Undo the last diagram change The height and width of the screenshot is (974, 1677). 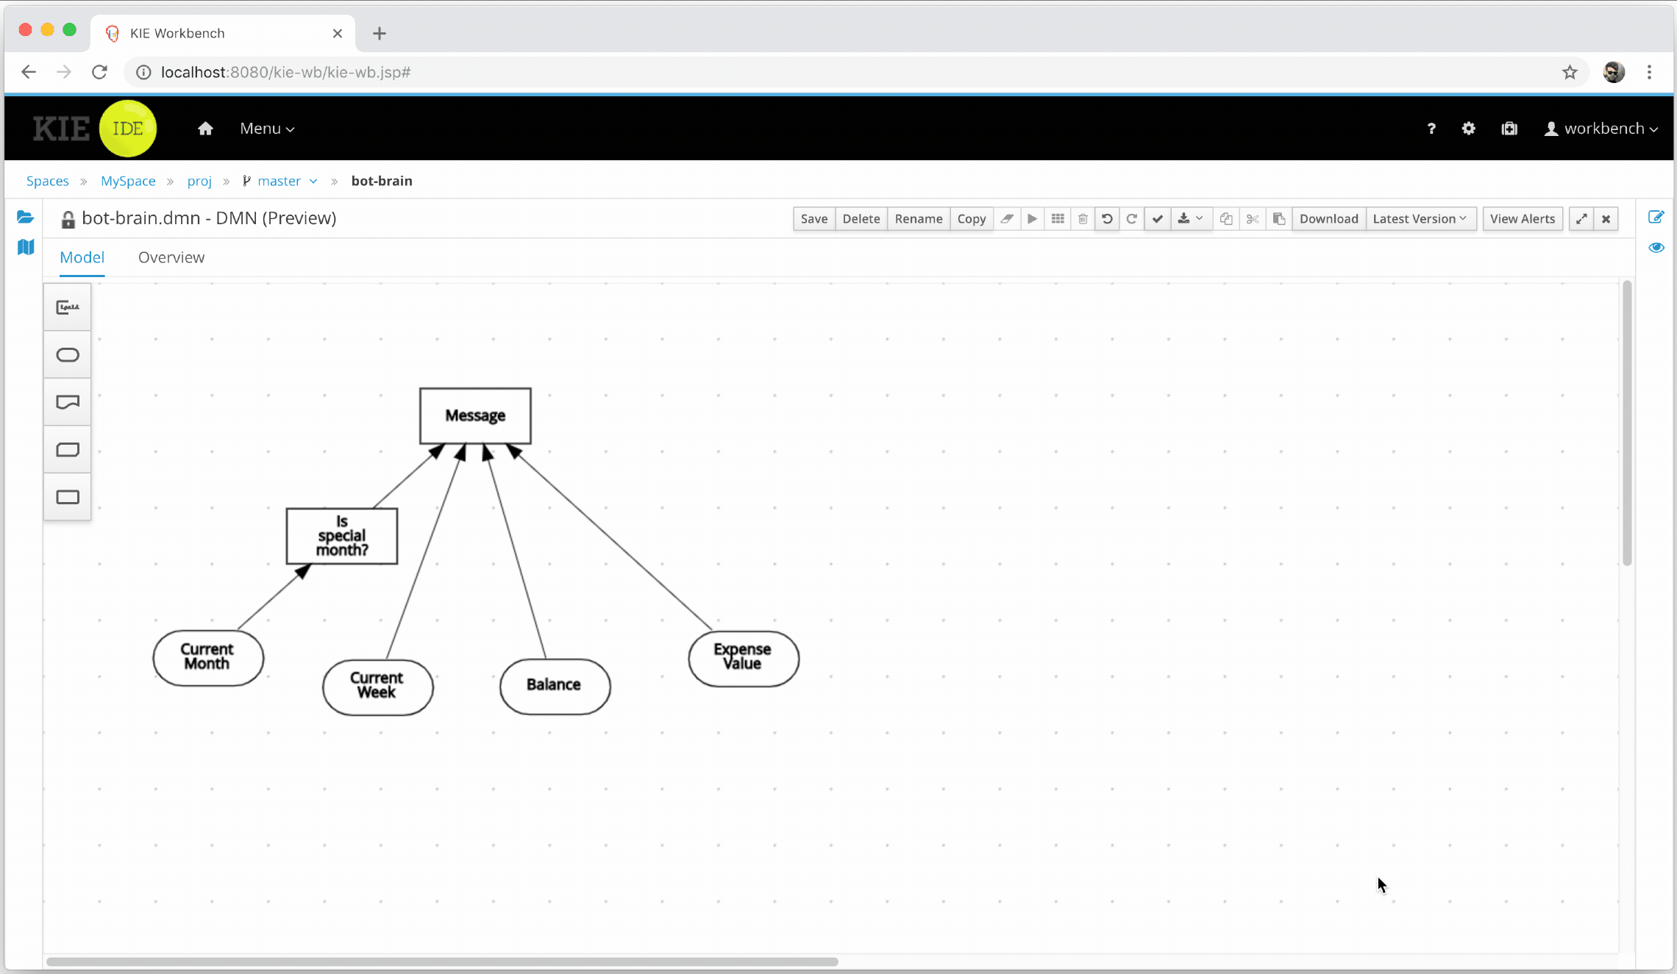pos(1107,219)
